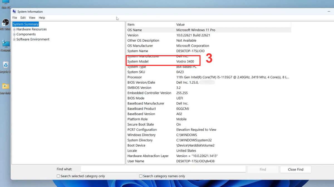Image resolution: width=334 pixels, height=187 pixels.
Task: Enable Search category names only
Action: point(141,176)
